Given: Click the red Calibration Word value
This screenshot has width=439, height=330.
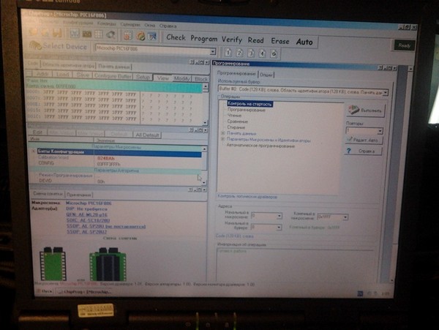Looking at the screenshot, I should click(106, 159).
